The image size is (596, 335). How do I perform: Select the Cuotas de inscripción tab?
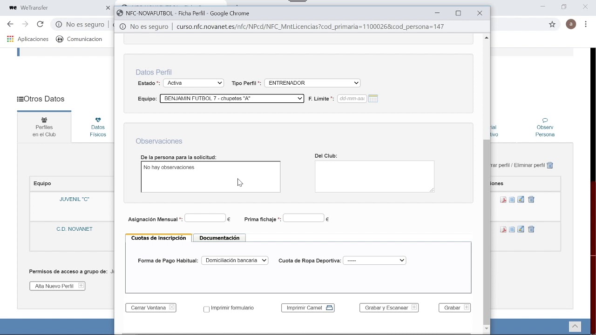point(158,238)
